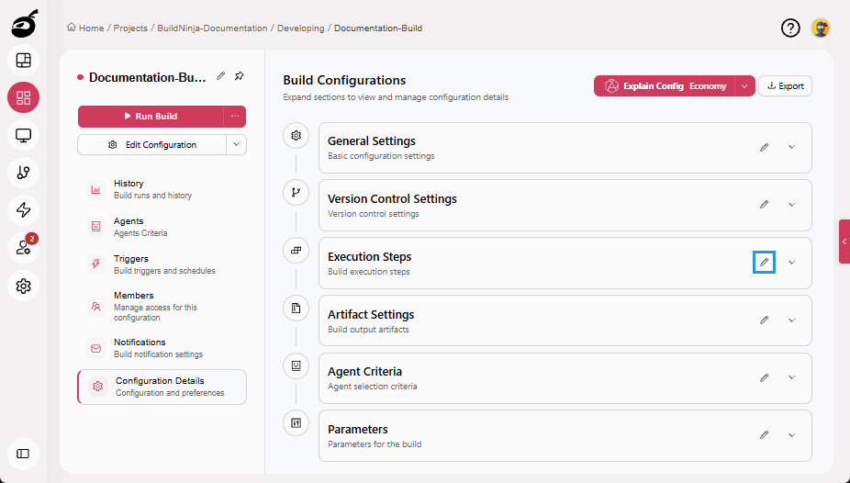Open the help question mark icon
The image size is (850, 483).
[x=790, y=28]
